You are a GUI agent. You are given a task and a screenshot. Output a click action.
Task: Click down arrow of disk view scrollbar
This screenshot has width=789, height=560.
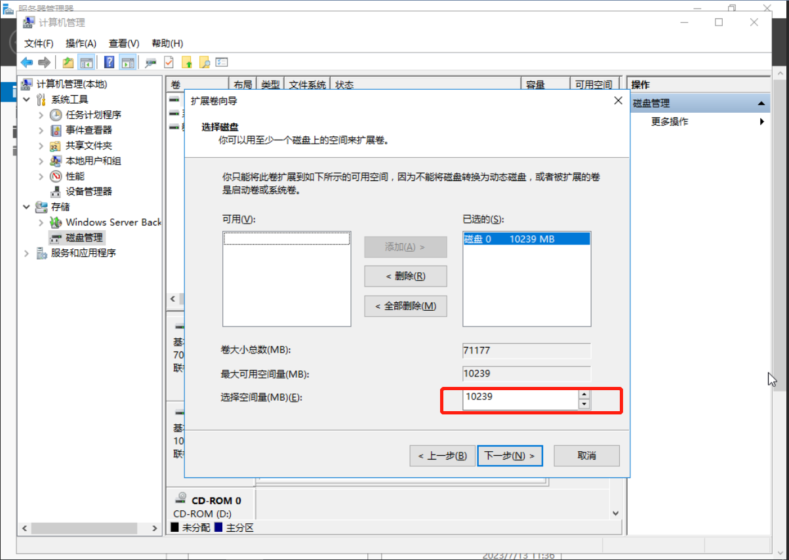point(615,513)
